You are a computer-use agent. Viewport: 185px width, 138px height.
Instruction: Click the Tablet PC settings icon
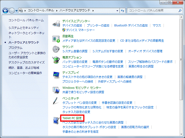56,120
